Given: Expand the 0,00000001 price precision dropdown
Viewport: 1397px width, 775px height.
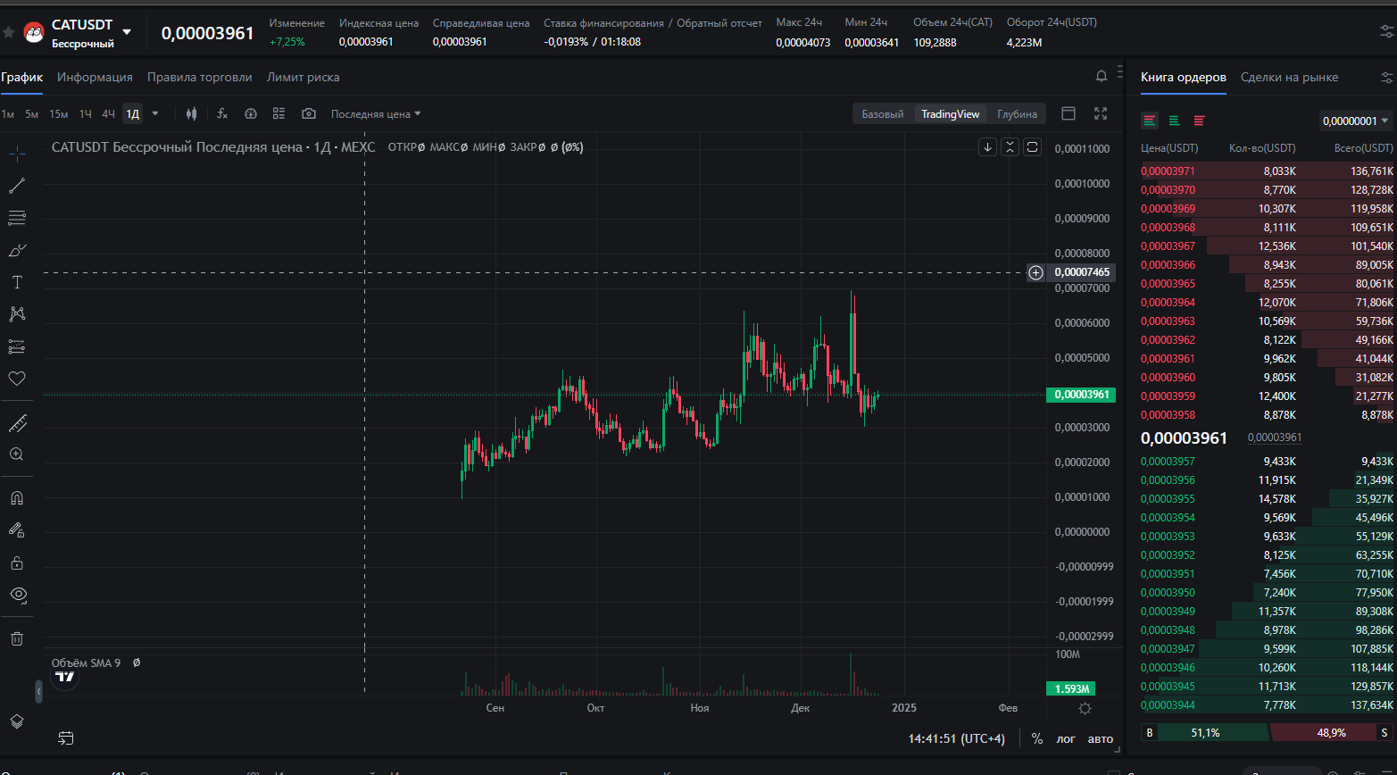Looking at the screenshot, I should pyautogui.click(x=1356, y=121).
